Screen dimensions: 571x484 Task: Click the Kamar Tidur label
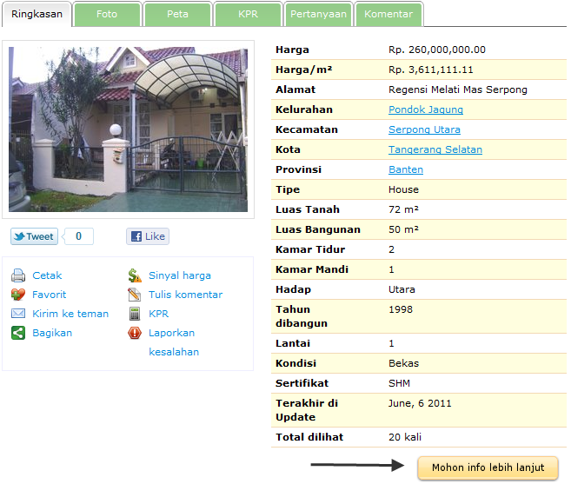click(x=310, y=249)
